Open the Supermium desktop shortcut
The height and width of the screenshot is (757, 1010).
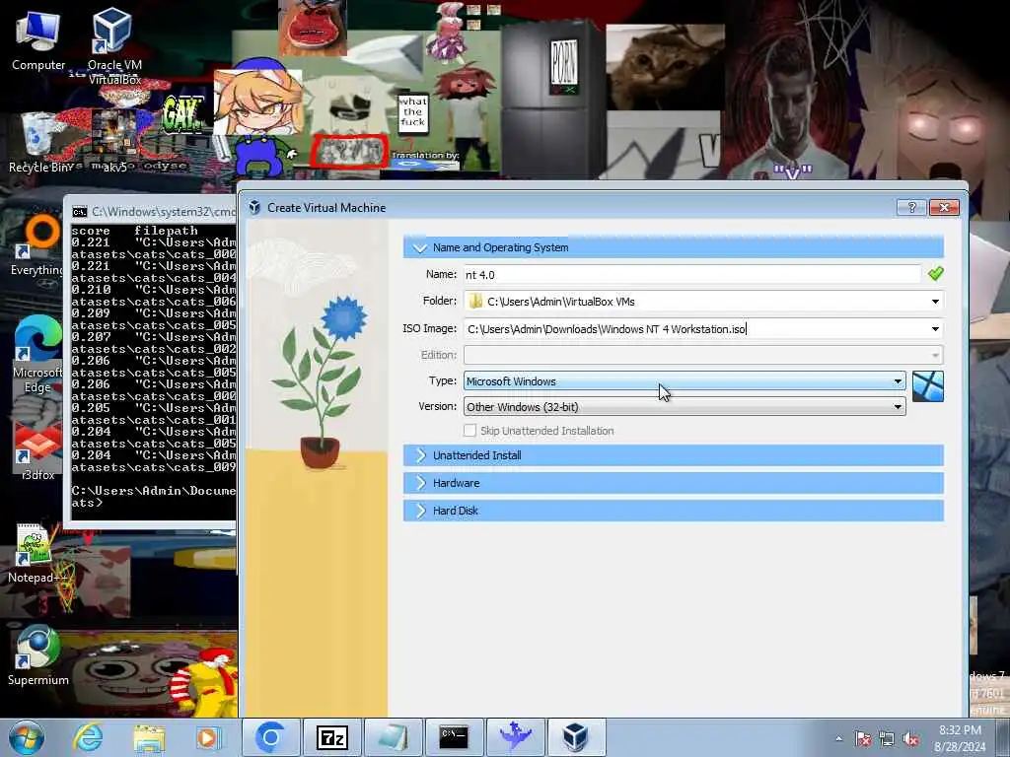[37, 655]
